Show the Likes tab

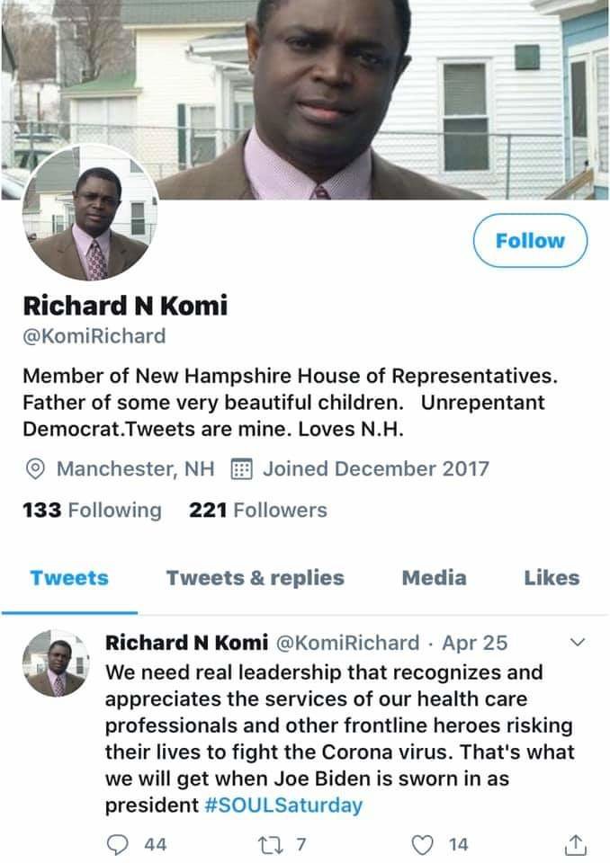tap(552, 578)
